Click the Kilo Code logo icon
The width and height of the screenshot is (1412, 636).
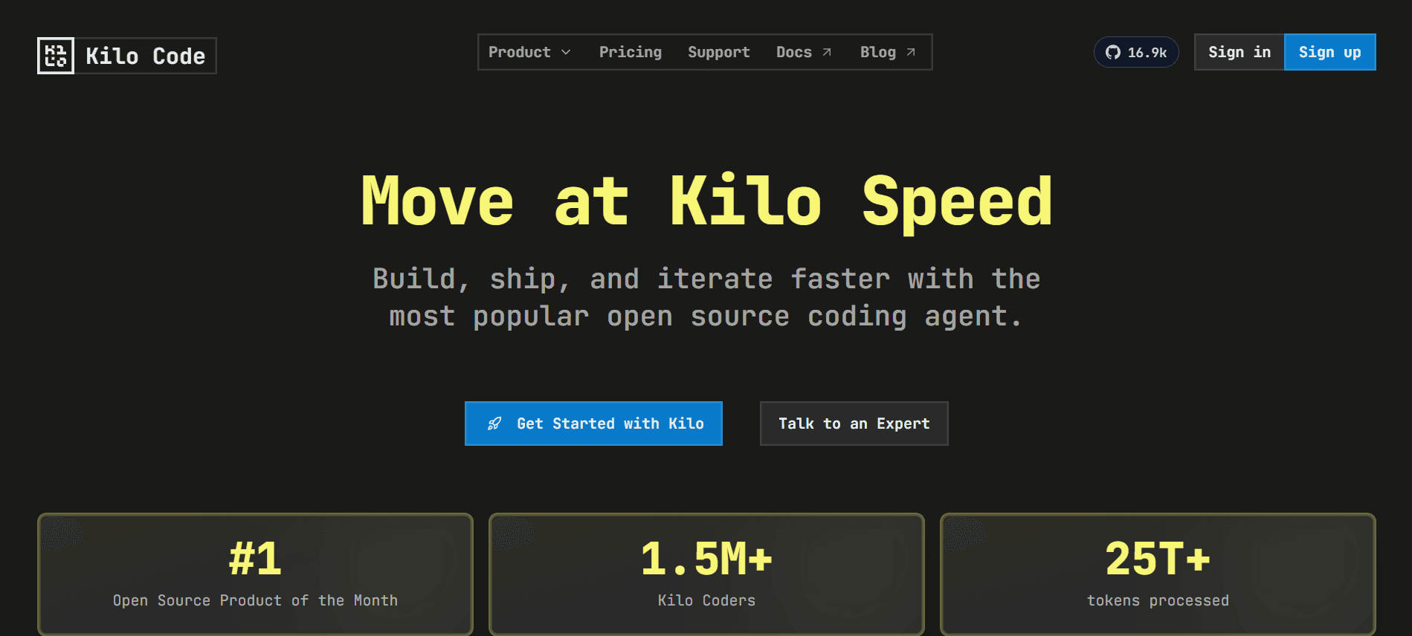56,56
